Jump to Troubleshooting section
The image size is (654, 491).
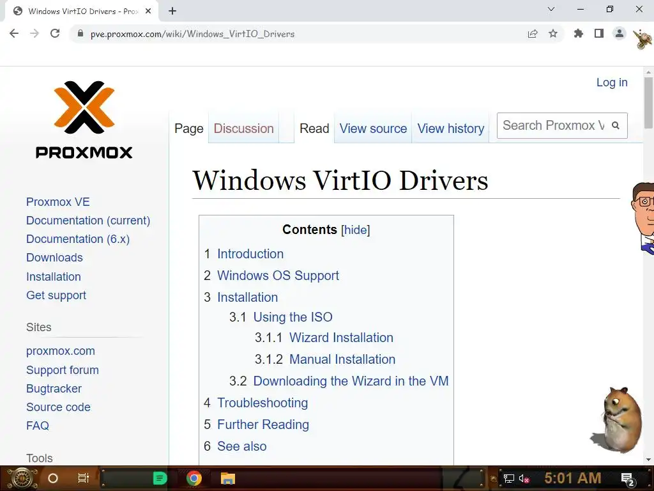262,403
